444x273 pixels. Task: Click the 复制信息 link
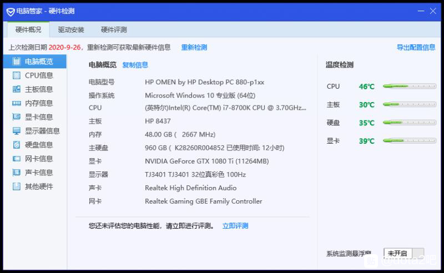coord(135,65)
